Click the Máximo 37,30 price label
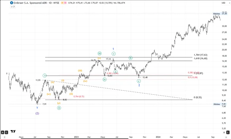Viewport: 231px width, 139px height. click(x=220, y=14)
